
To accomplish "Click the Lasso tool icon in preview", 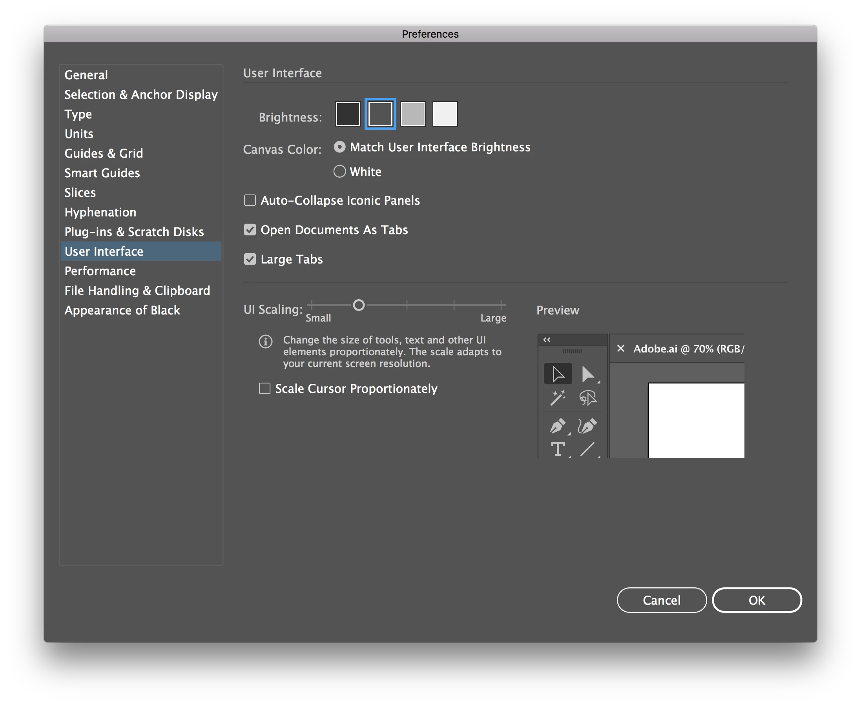I will (x=587, y=398).
